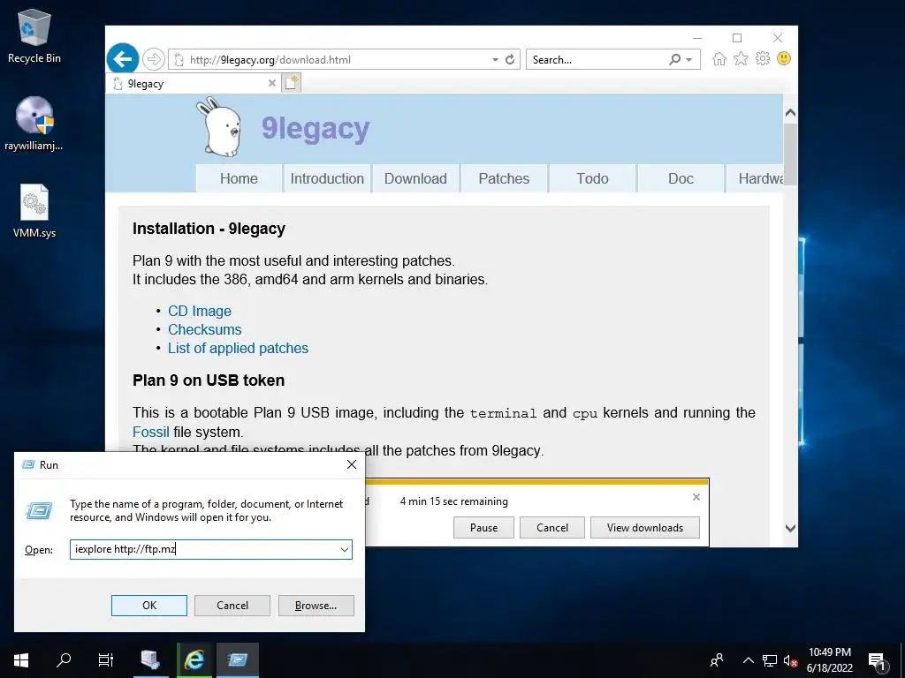Open the Action Center notifications icon
This screenshot has width=905, height=678.
(x=878, y=660)
